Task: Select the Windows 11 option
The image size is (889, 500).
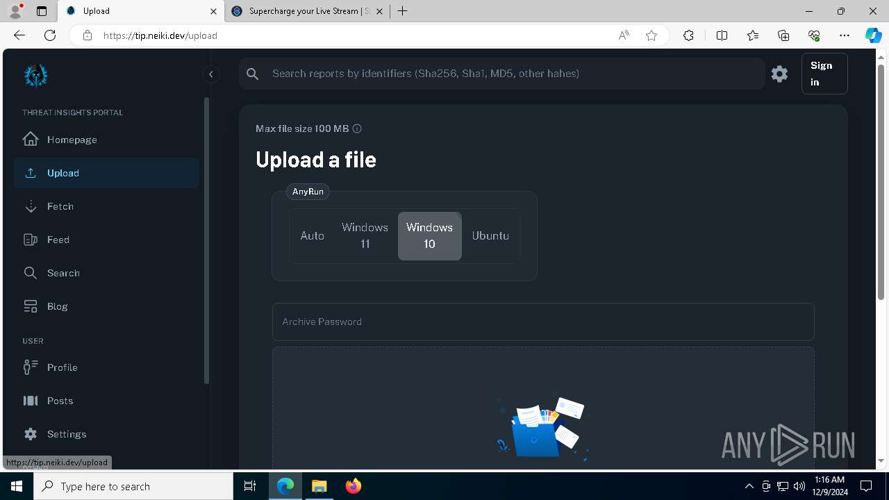Action: 365,236
